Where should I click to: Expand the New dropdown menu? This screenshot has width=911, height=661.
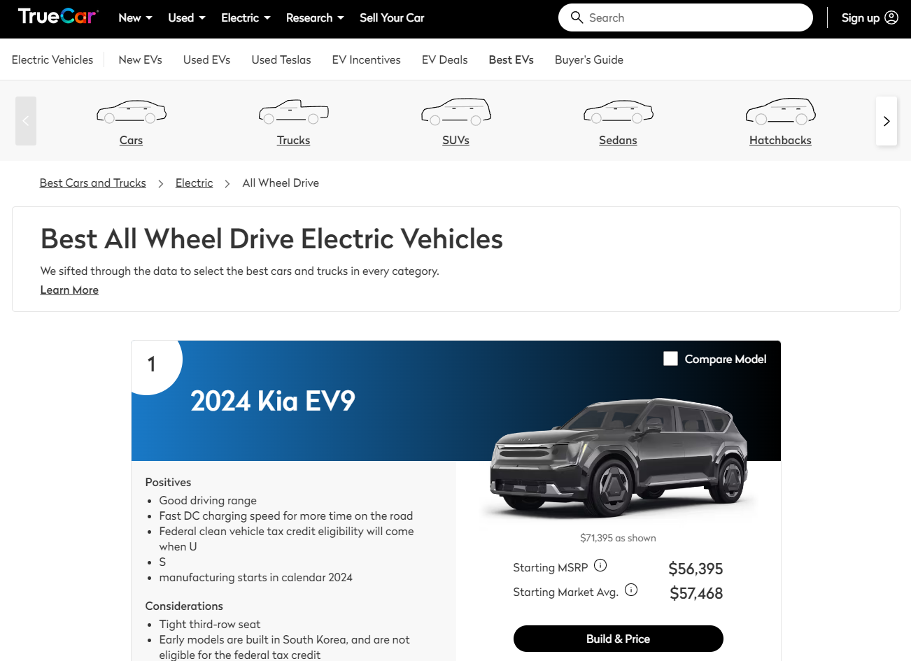click(x=135, y=17)
